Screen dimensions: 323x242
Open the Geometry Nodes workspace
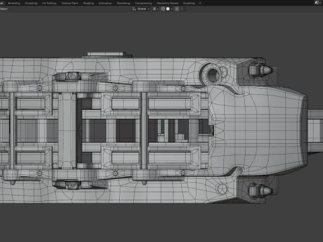point(168,3)
